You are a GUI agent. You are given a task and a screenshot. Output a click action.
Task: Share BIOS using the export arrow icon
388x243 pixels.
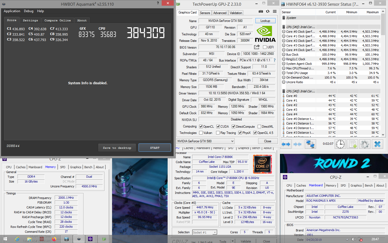(x=257, y=47)
